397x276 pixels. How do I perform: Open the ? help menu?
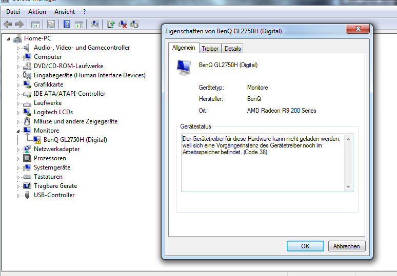pyautogui.click(x=84, y=12)
